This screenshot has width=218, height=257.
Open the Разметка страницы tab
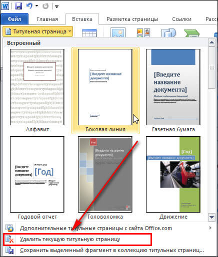pos(132,19)
